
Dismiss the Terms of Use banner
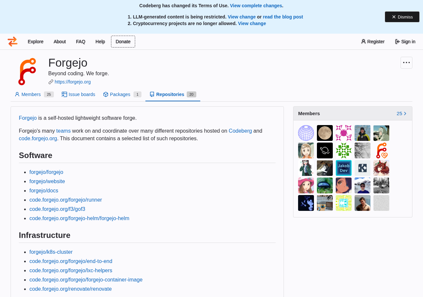pyautogui.click(x=402, y=17)
